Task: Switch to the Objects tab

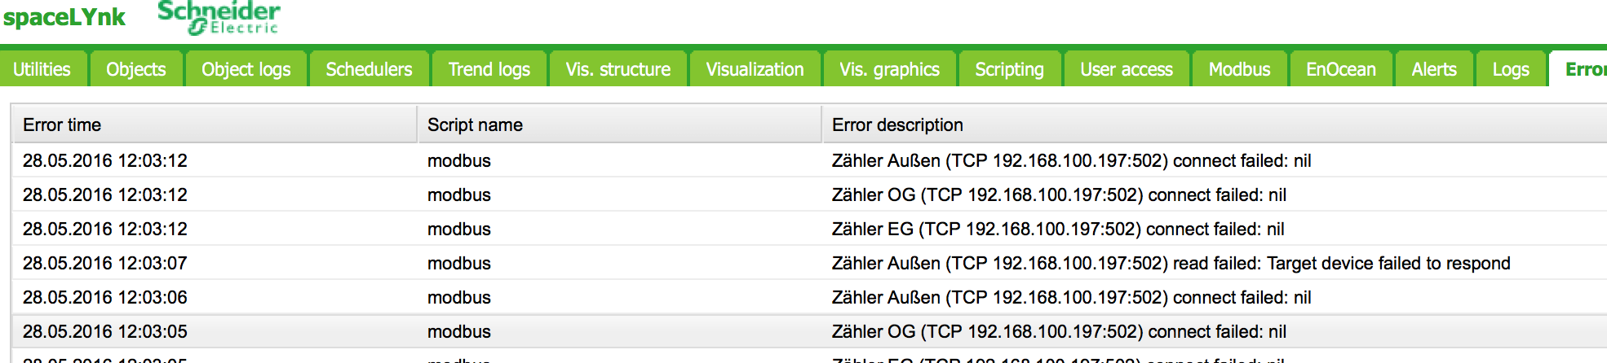Action: click(135, 69)
